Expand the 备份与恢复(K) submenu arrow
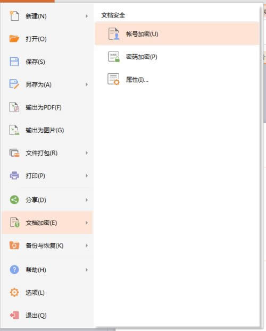This screenshot has height=331, width=266. (x=87, y=245)
